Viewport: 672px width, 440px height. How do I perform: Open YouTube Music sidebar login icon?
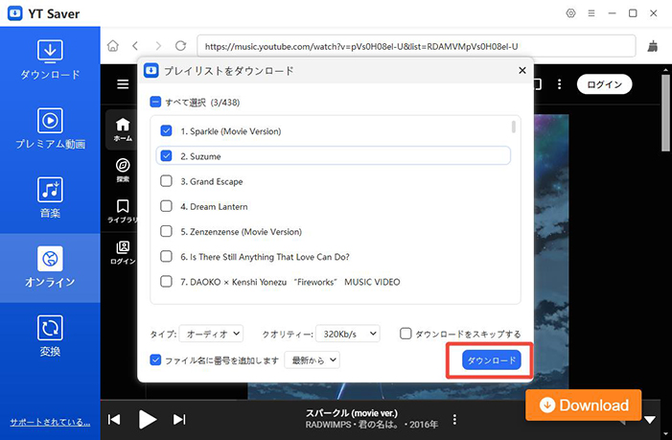(x=123, y=252)
